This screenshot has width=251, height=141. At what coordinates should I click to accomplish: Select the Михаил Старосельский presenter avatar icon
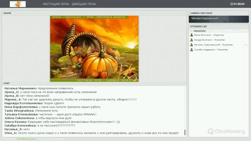point(191,45)
